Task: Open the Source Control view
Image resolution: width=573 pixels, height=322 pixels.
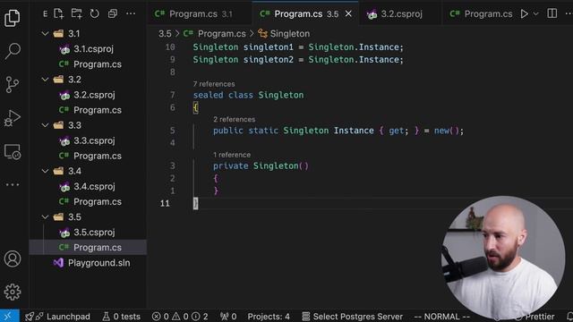Action: (12, 84)
